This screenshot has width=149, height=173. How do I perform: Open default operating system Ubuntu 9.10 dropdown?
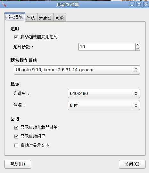click(x=77, y=70)
